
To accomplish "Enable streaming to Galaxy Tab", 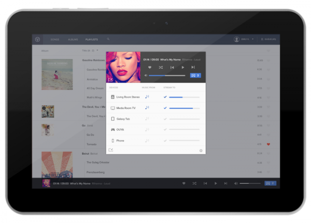I will (165, 118).
